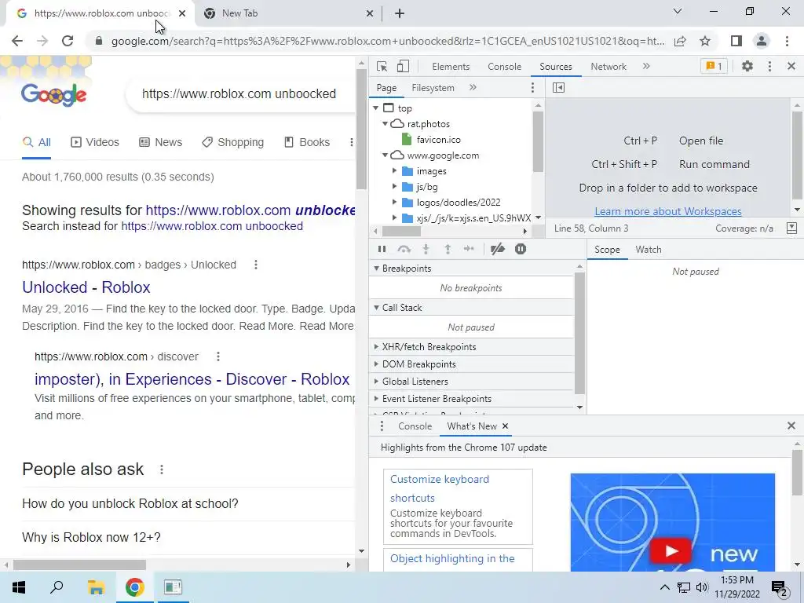
Task: Open Windows Start menu
Action: point(19,587)
